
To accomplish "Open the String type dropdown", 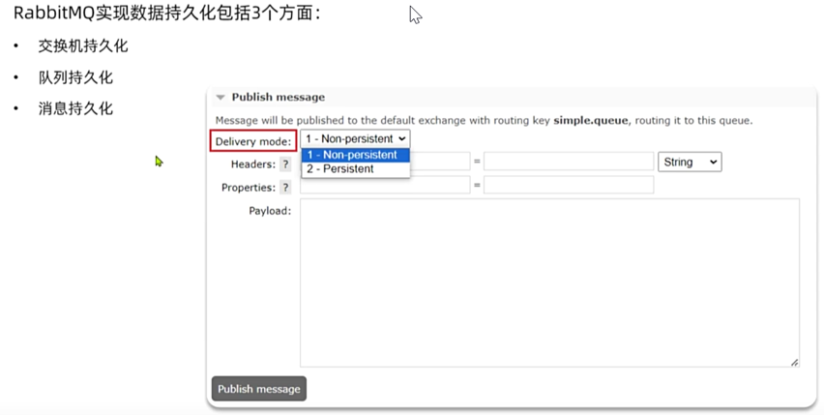I will pos(690,162).
